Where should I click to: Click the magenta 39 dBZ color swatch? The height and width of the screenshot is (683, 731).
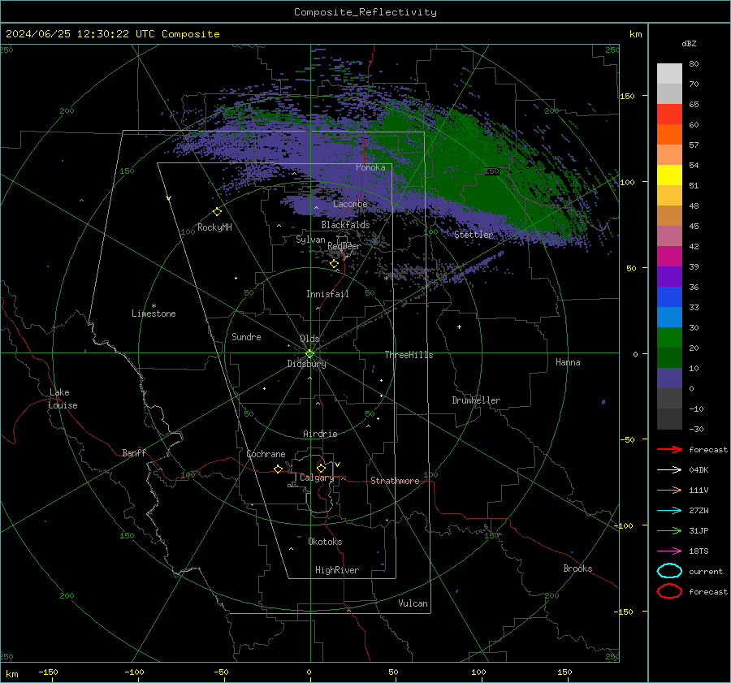click(669, 257)
